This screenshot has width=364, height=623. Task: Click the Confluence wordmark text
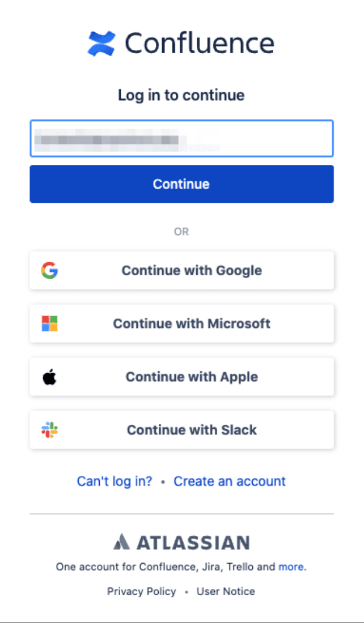point(200,43)
